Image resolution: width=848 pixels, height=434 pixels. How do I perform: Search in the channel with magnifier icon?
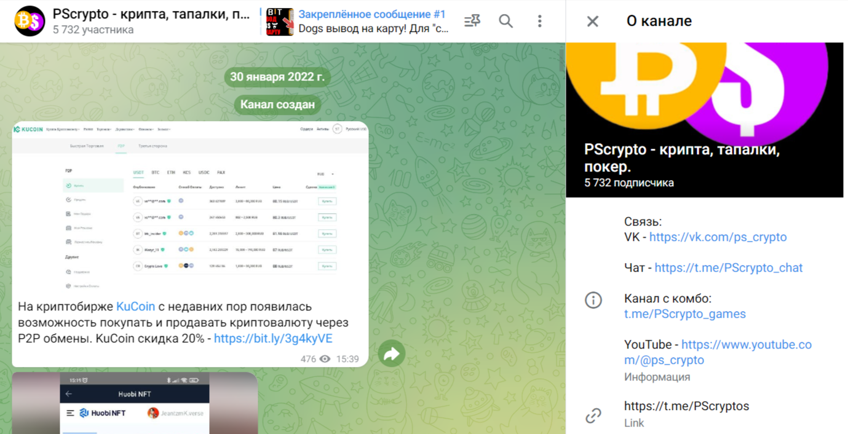(x=506, y=22)
